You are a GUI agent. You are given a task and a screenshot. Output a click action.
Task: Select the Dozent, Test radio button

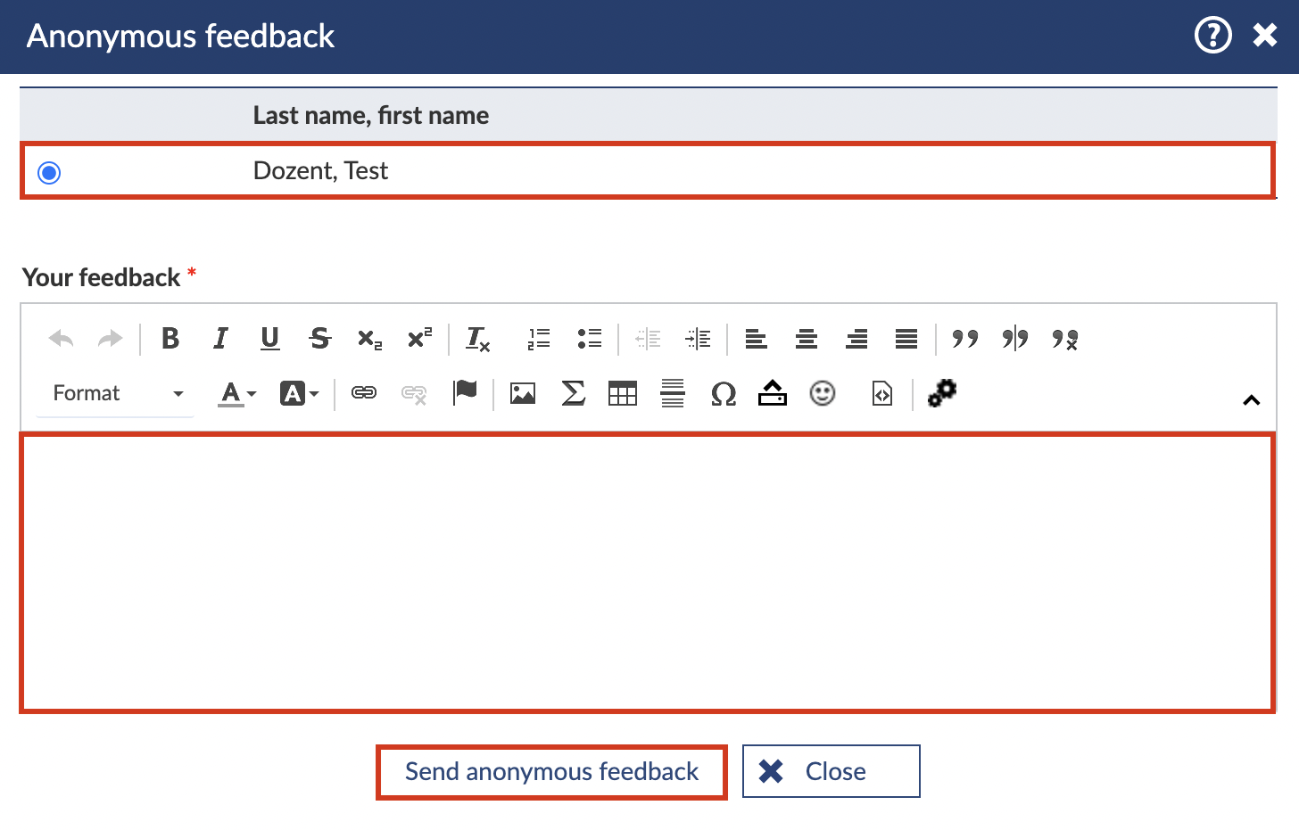click(50, 172)
